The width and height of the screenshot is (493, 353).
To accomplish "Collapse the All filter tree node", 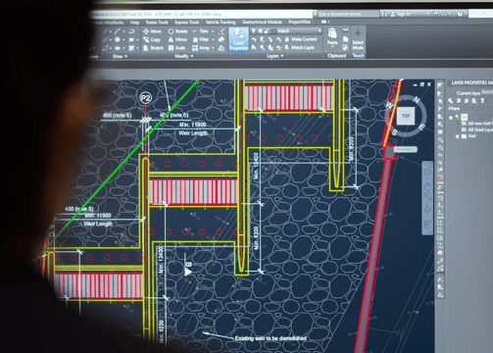I will pos(451,117).
